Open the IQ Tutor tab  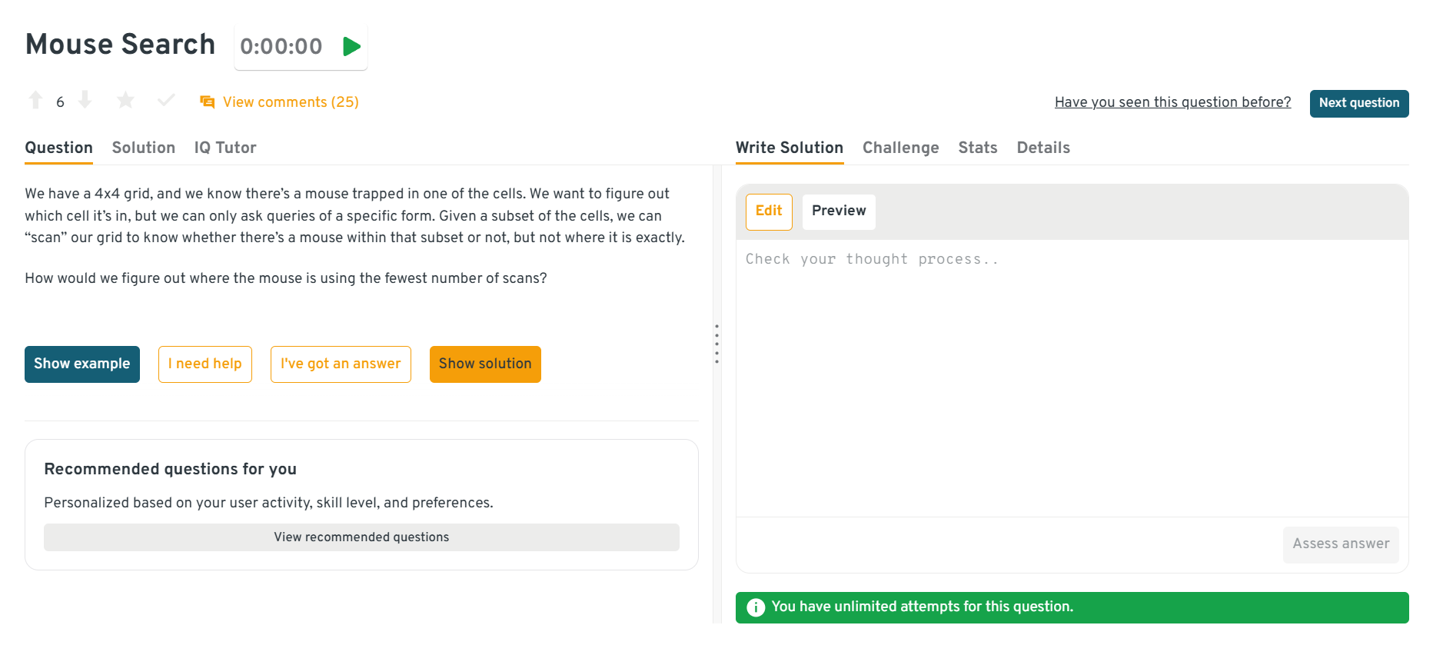click(225, 148)
